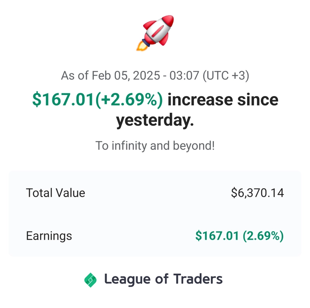Click the 03:07 time in the timestamp
This screenshot has height=308, width=310.
point(184,76)
